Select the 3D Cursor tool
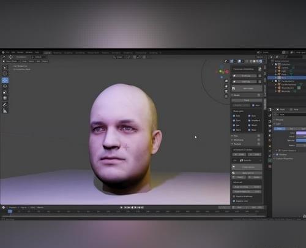This screenshot has height=248, width=306. [x=5, y=73]
